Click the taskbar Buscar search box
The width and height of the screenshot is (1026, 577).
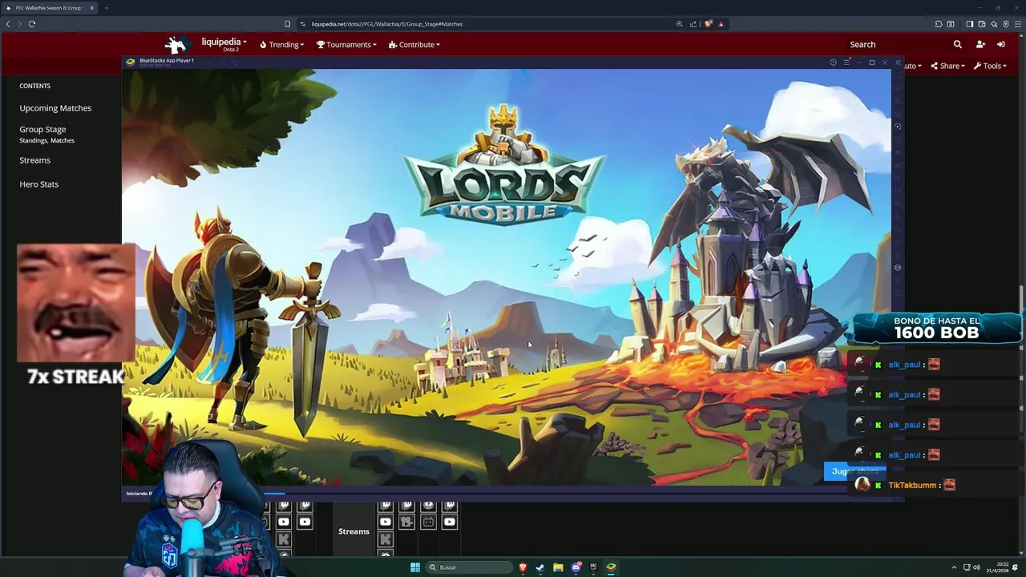click(x=469, y=567)
